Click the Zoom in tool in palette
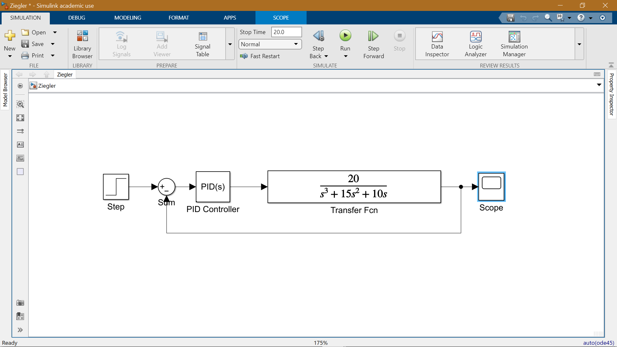The width and height of the screenshot is (617, 347). click(20, 104)
